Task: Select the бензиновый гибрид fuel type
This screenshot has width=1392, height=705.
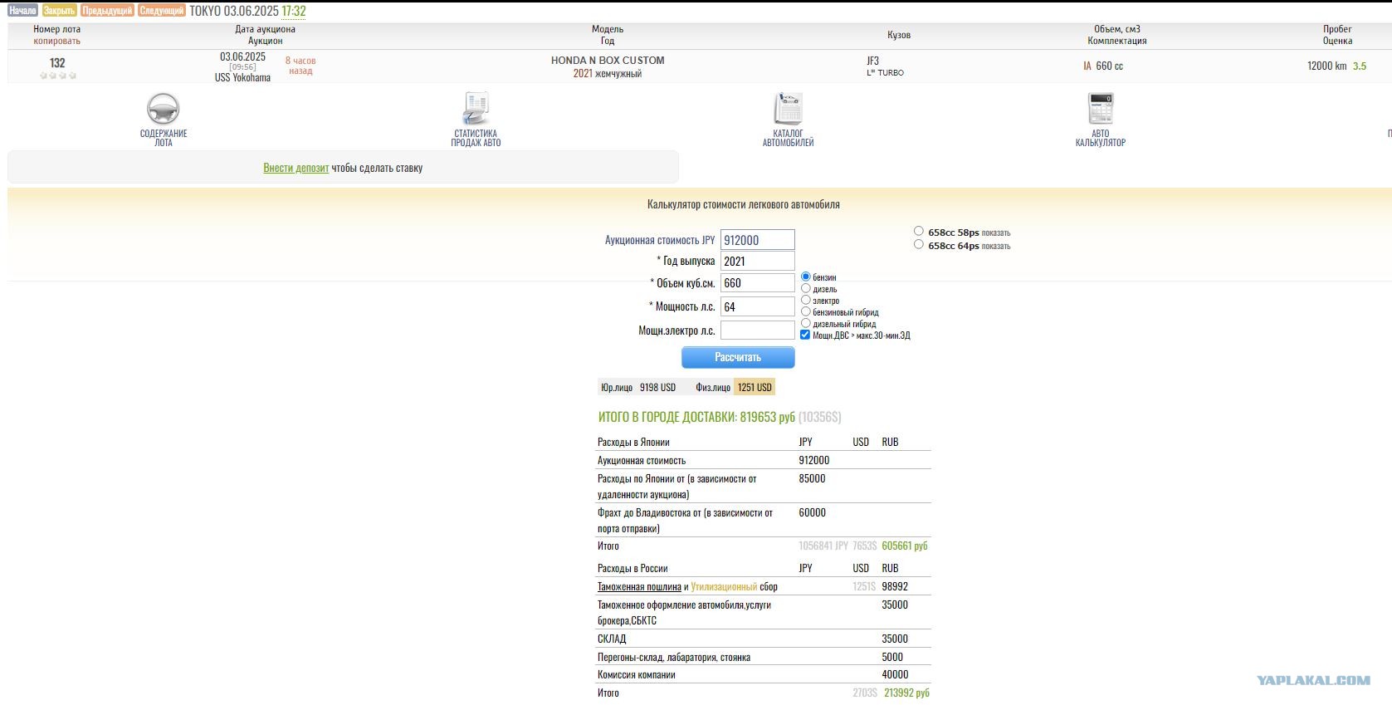Action: coord(805,311)
